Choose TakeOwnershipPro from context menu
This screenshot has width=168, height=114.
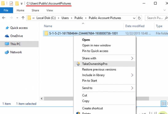105,64
